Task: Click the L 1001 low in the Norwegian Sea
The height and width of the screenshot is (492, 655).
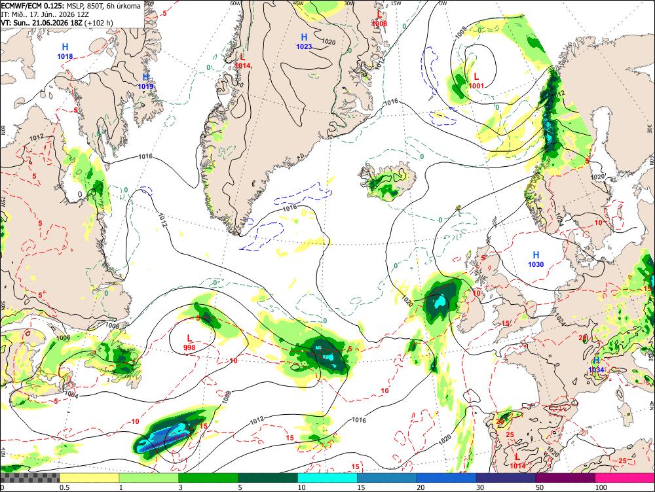Action: coord(476,81)
